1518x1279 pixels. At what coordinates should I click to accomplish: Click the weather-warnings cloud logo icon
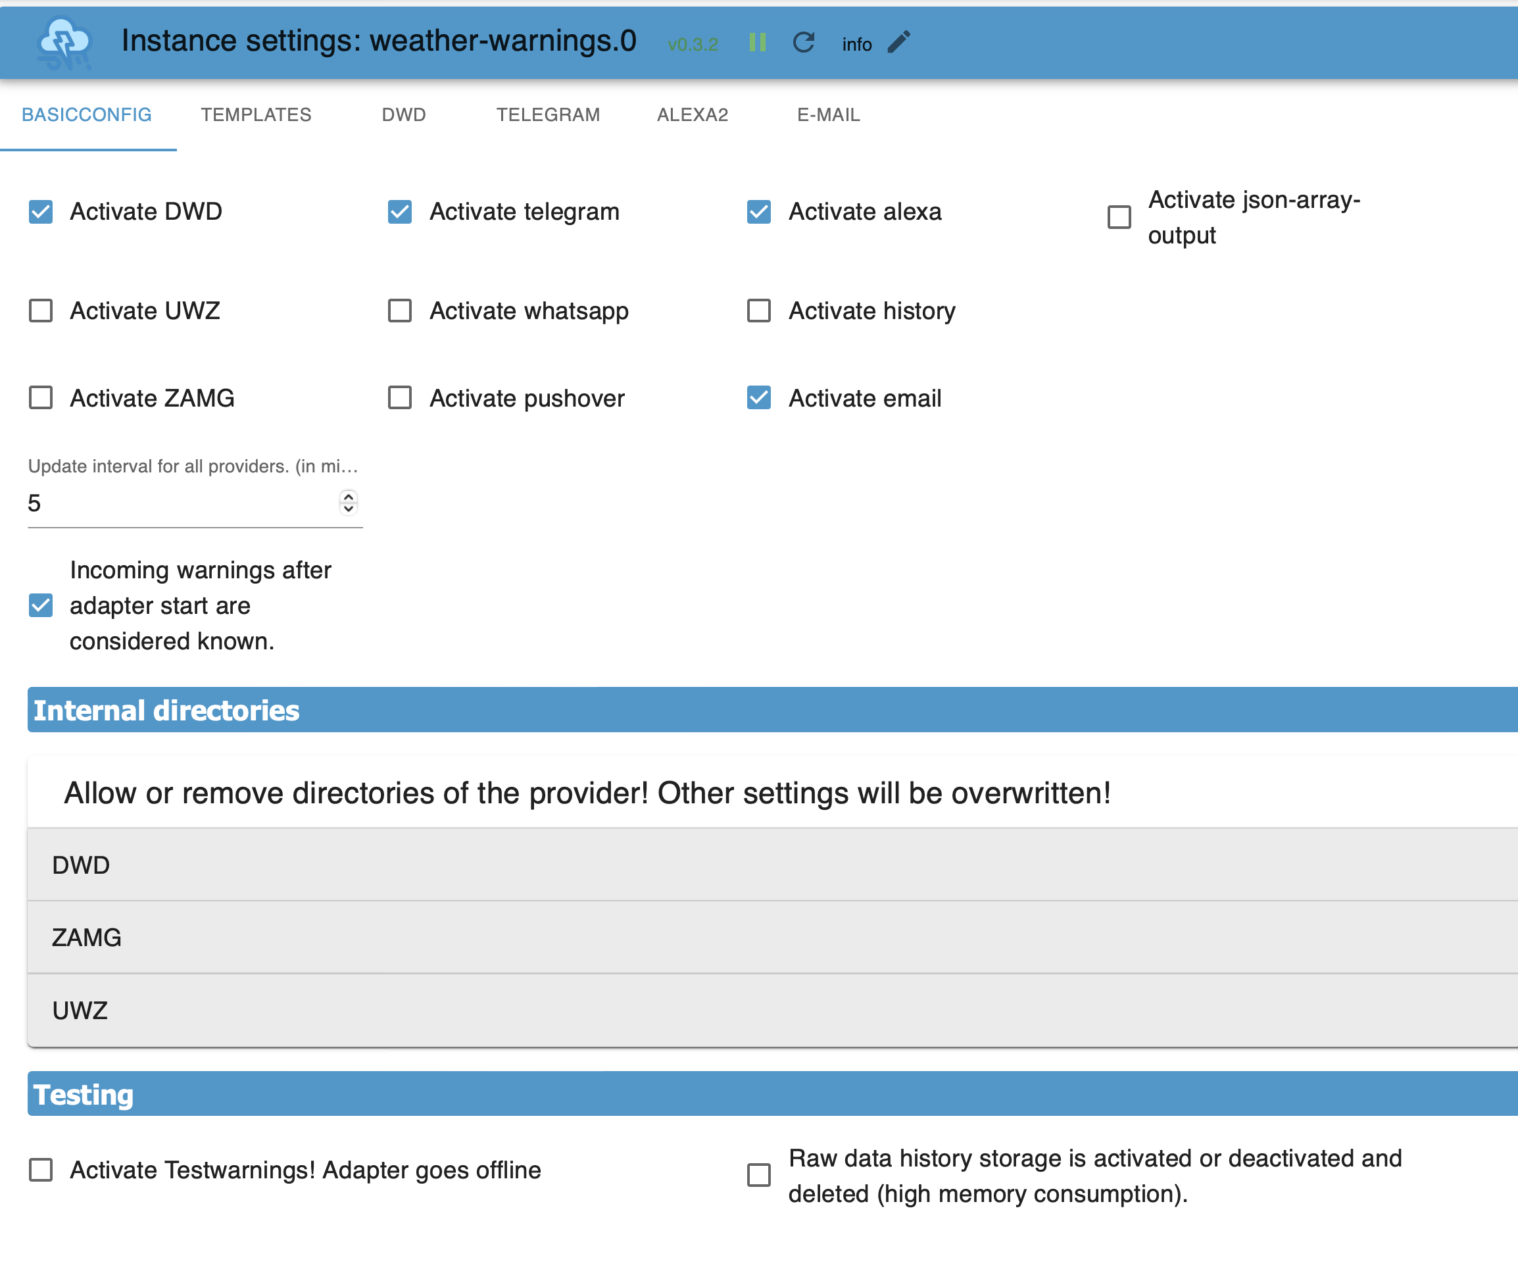(x=64, y=43)
